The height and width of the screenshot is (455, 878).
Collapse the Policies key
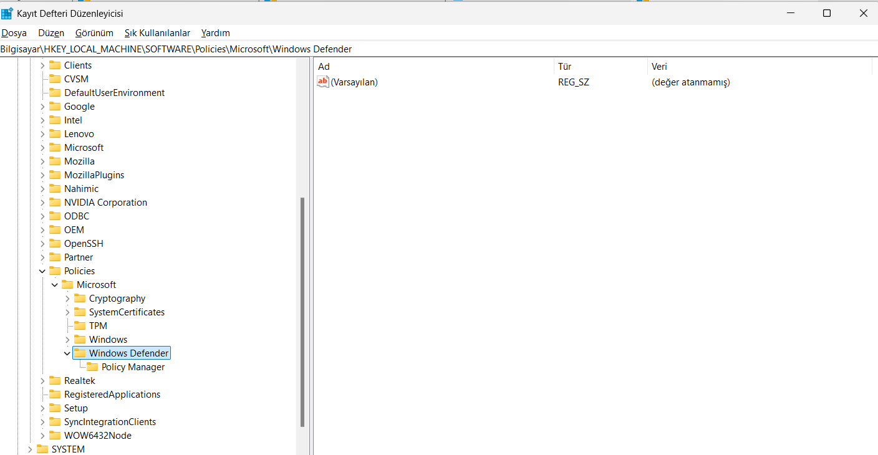pos(42,271)
